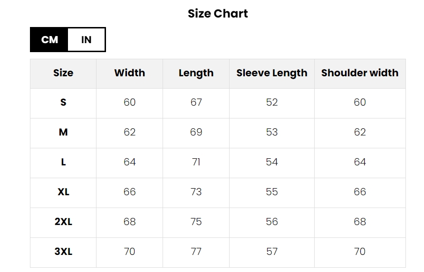
Task: Click the Sleeve Length column header
Action: click(271, 73)
